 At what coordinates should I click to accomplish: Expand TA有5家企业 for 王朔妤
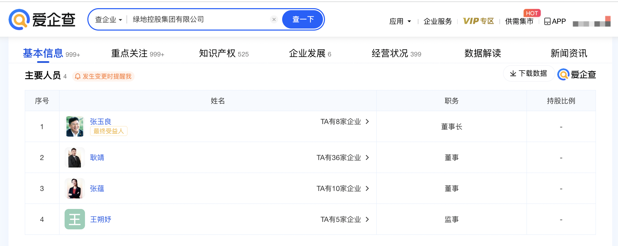[x=345, y=219]
